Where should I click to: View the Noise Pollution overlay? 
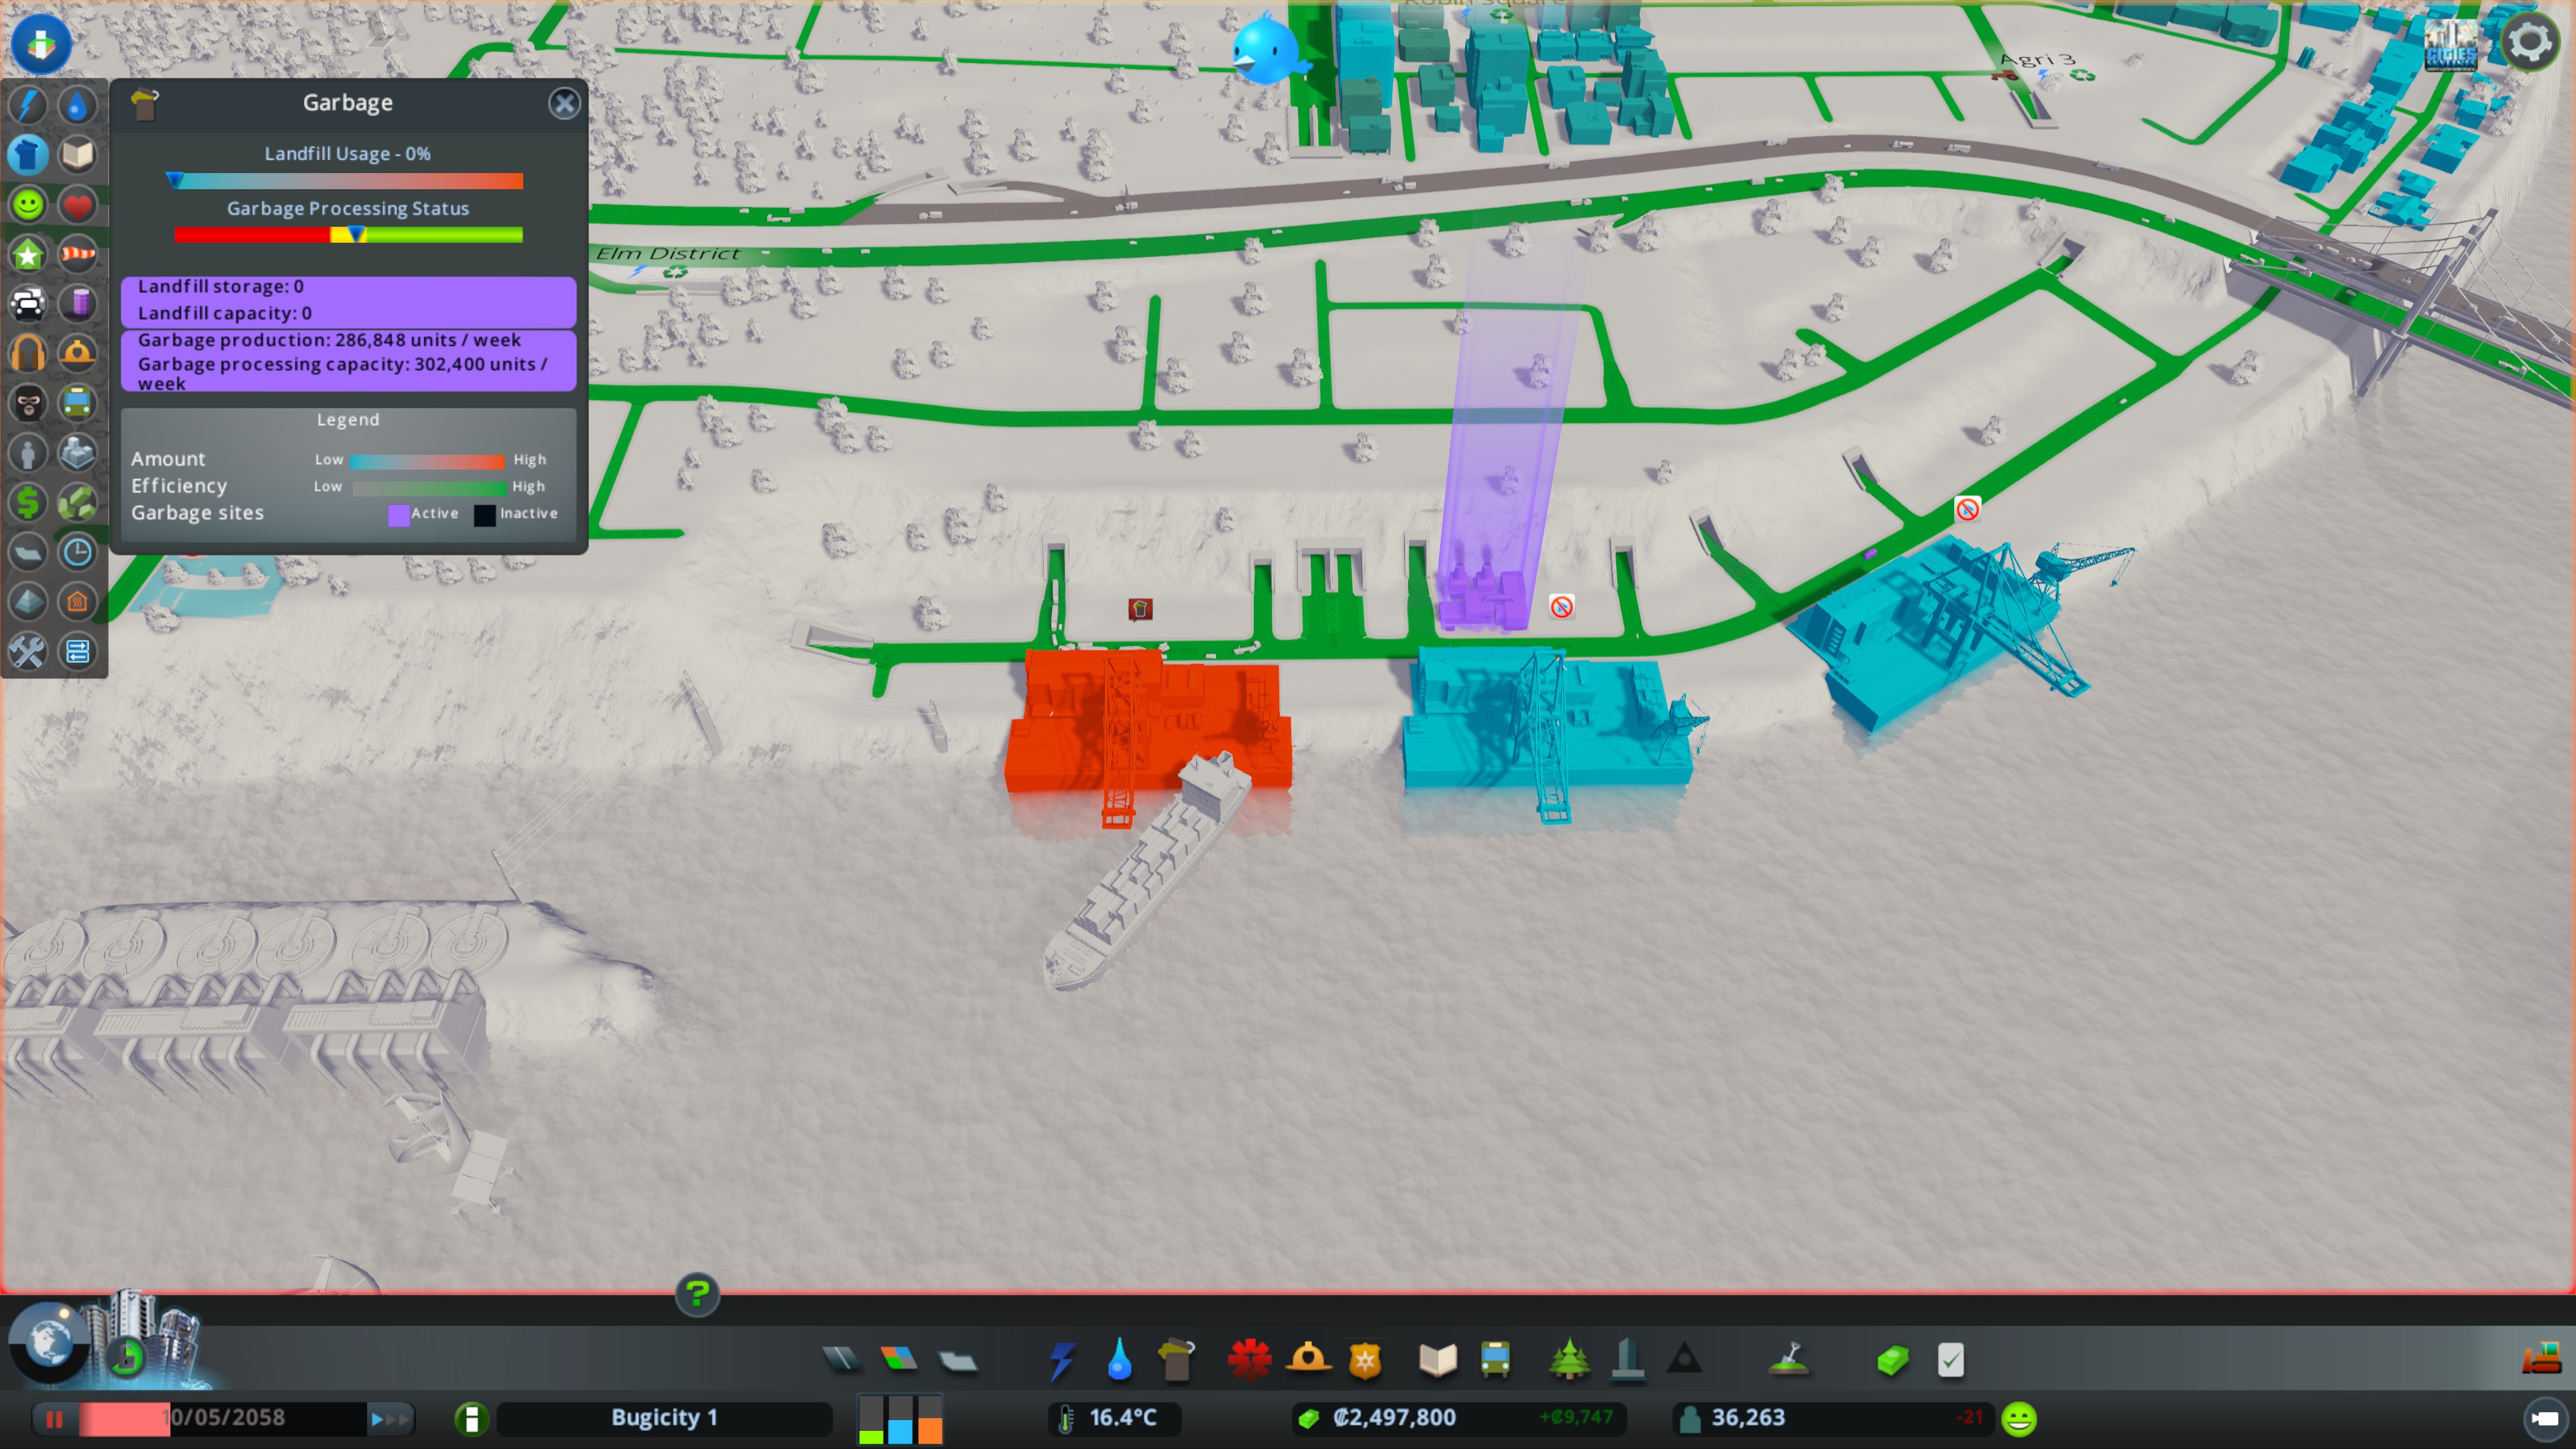[27, 353]
